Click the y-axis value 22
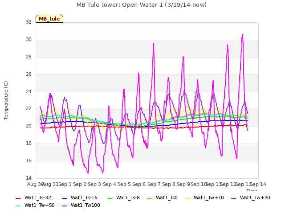285x214 pixels. [x=28, y=109]
